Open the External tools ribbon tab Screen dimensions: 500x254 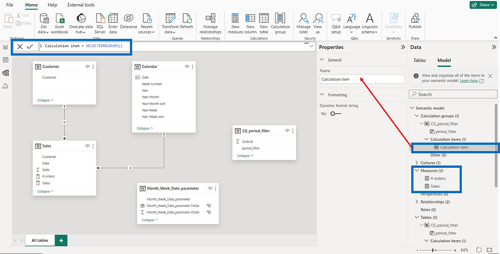click(81, 5)
